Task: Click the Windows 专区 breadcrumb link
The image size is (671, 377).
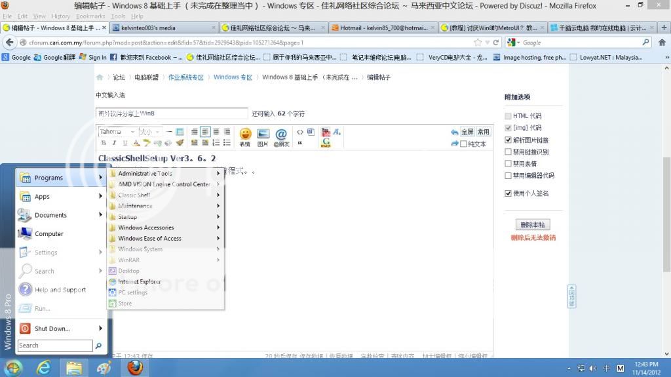Action: click(x=233, y=77)
